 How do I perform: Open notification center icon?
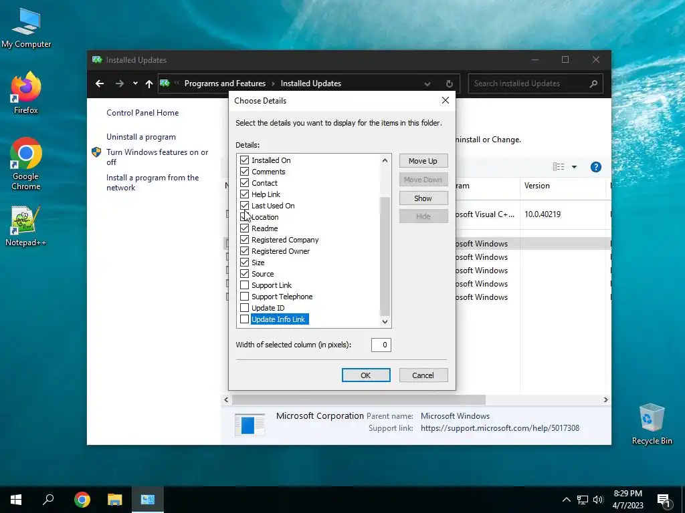coord(664,501)
